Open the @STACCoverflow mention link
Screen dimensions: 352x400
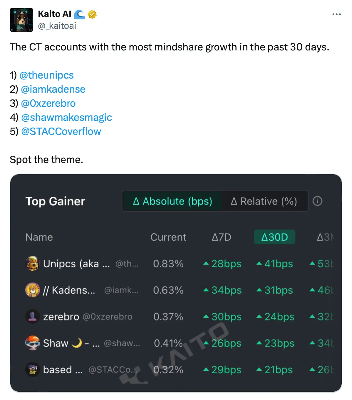[61, 131]
